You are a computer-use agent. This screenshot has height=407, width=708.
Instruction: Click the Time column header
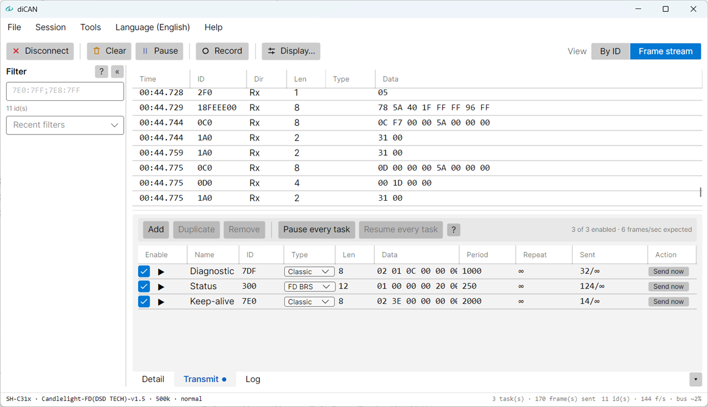point(161,79)
